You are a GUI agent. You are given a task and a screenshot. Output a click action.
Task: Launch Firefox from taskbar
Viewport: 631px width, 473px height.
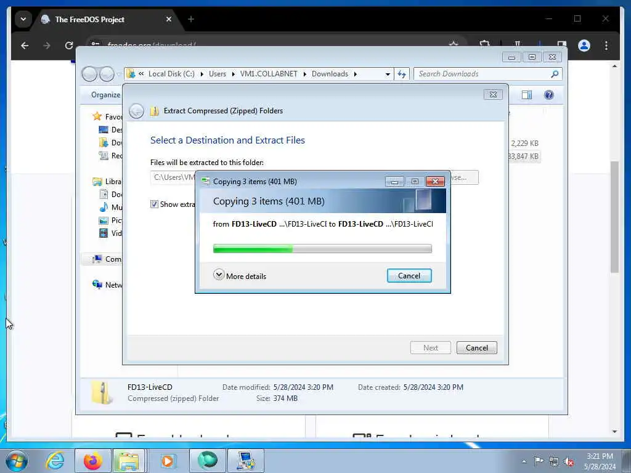(92, 461)
